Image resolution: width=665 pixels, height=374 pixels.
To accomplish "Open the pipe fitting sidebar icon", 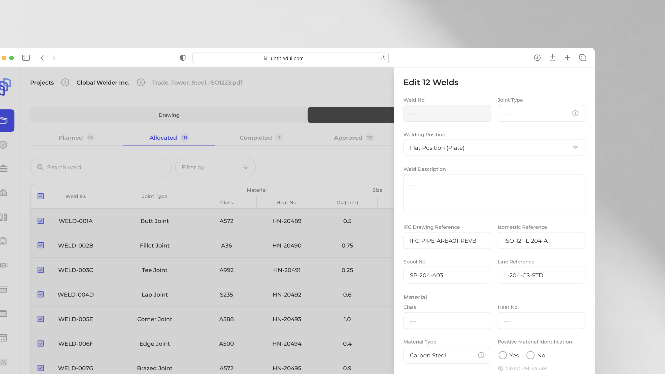I will point(4,265).
